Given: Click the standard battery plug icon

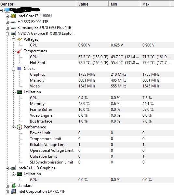Looking at the screenshot, I should point(13,186).
